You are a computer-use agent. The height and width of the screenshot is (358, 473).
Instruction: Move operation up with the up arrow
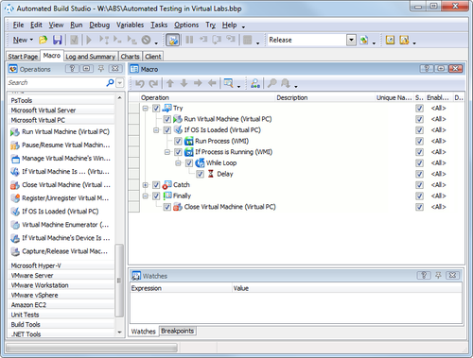[170, 83]
